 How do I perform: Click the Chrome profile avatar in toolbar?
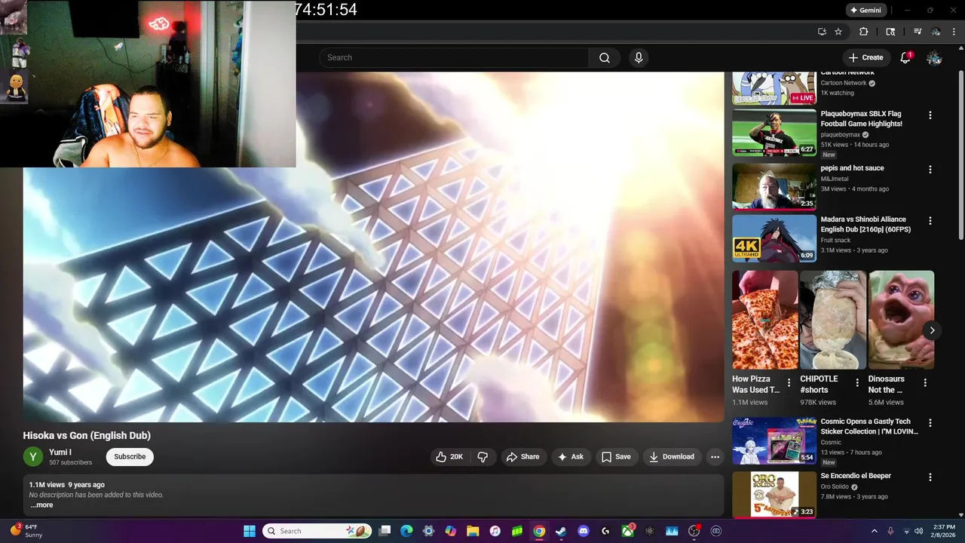[x=936, y=32]
